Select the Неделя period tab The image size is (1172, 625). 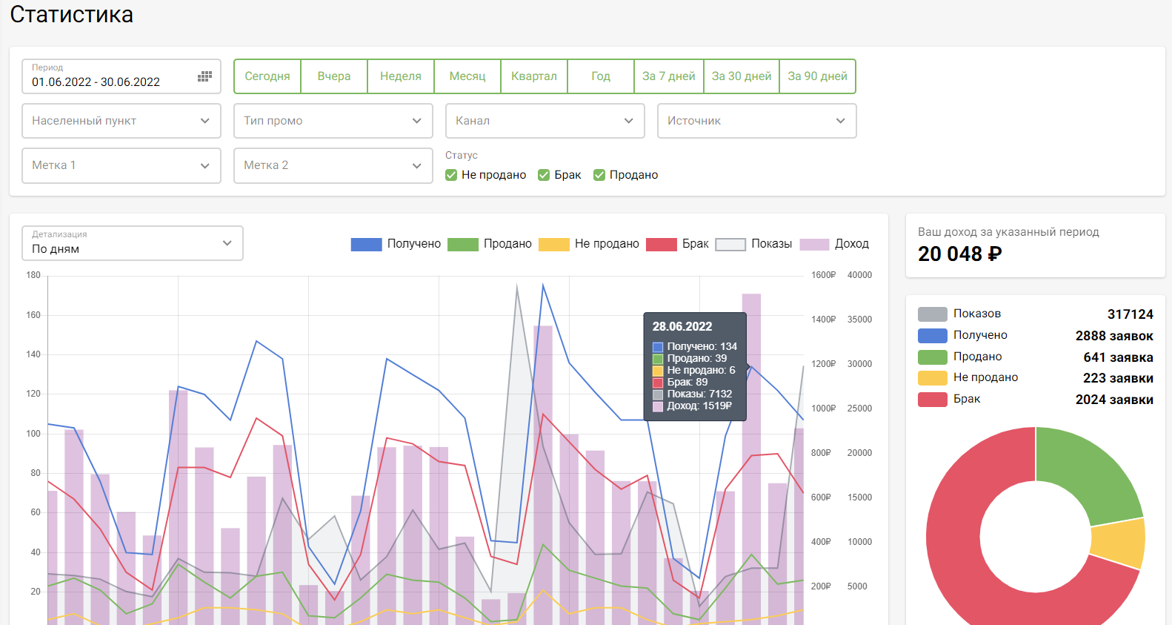pyautogui.click(x=401, y=76)
